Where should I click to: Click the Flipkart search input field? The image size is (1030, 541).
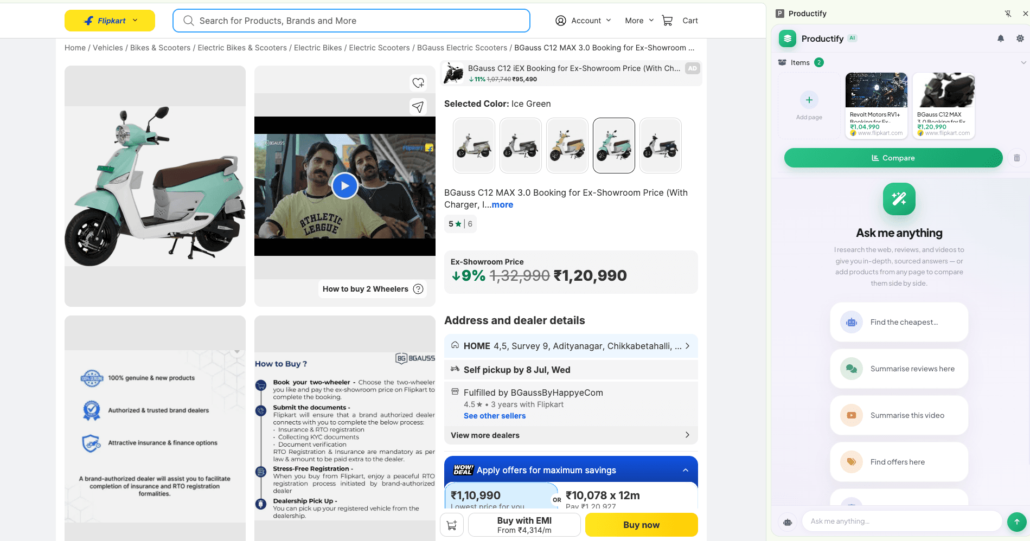click(x=351, y=21)
